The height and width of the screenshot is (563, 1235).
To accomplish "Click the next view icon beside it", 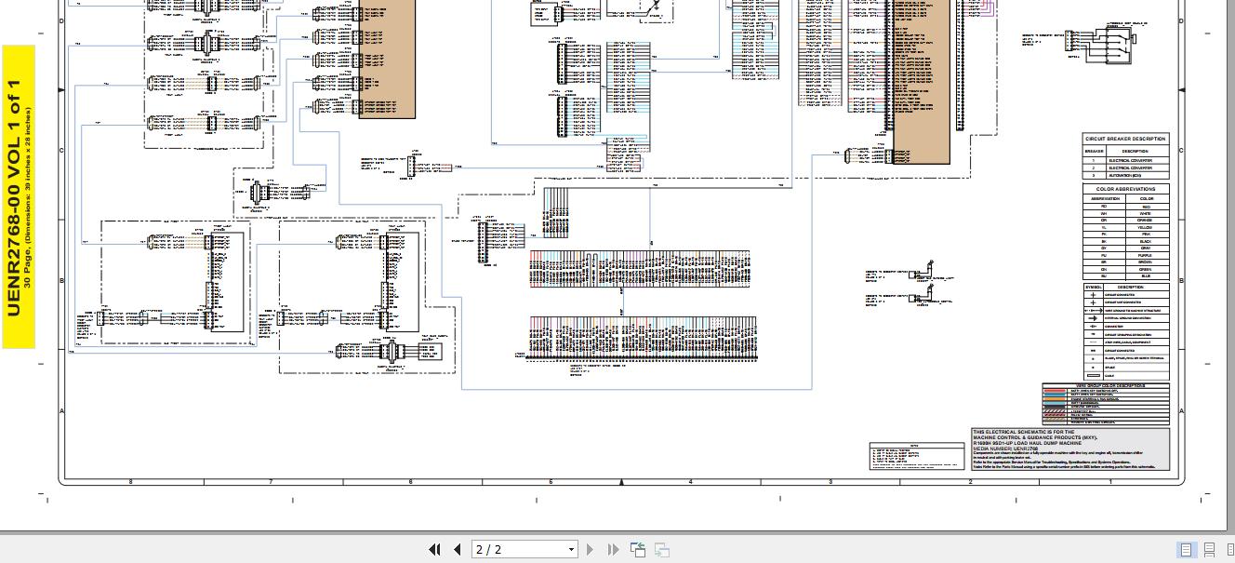I will click(x=661, y=549).
